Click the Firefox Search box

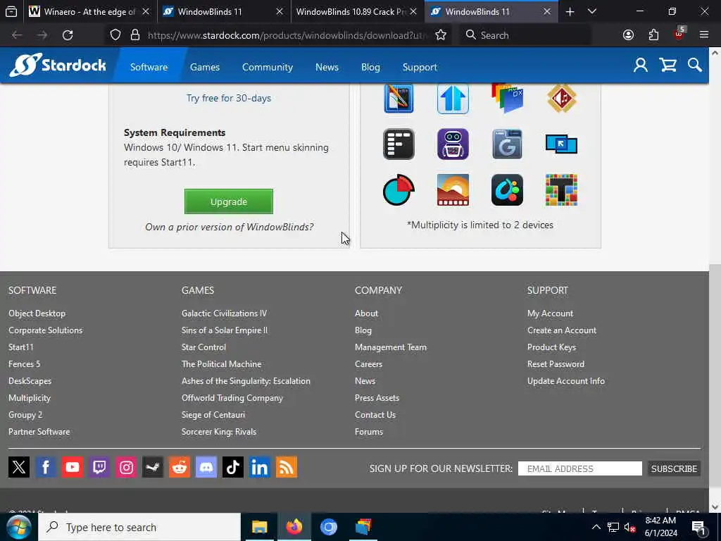click(x=525, y=35)
